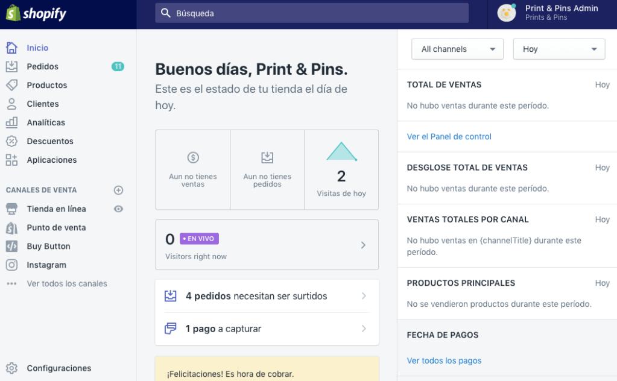
Task: Add a sales channel with plus icon
Action: tap(118, 190)
